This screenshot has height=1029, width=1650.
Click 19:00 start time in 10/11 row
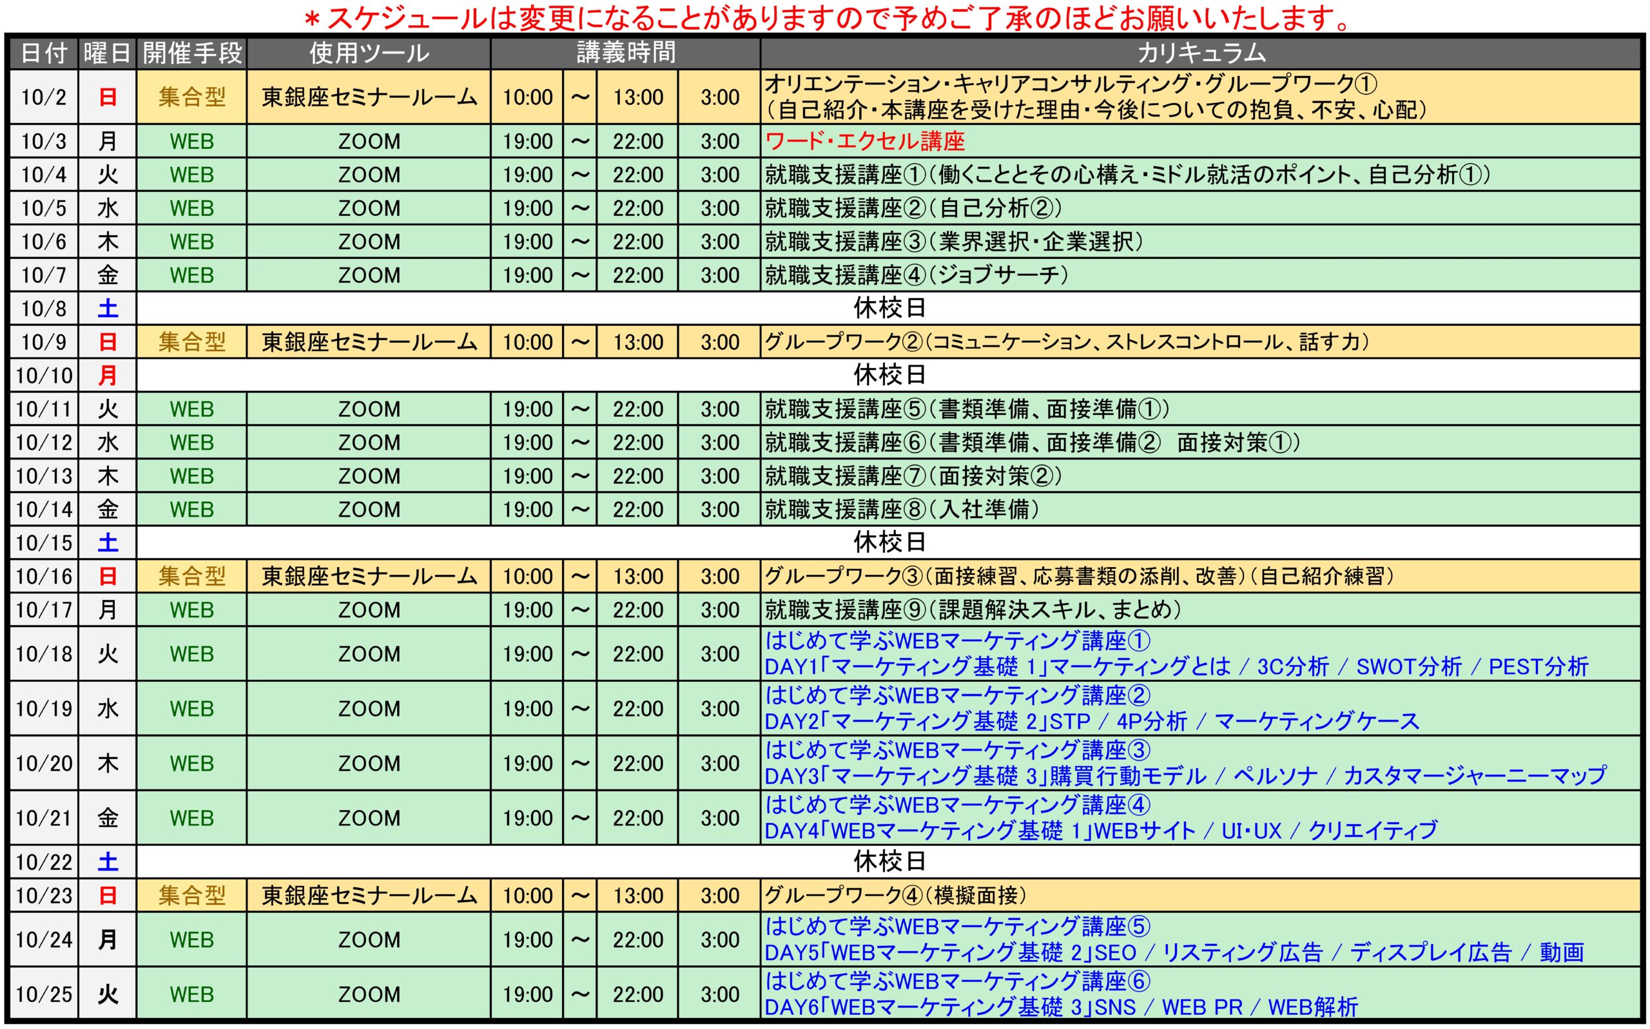(527, 409)
